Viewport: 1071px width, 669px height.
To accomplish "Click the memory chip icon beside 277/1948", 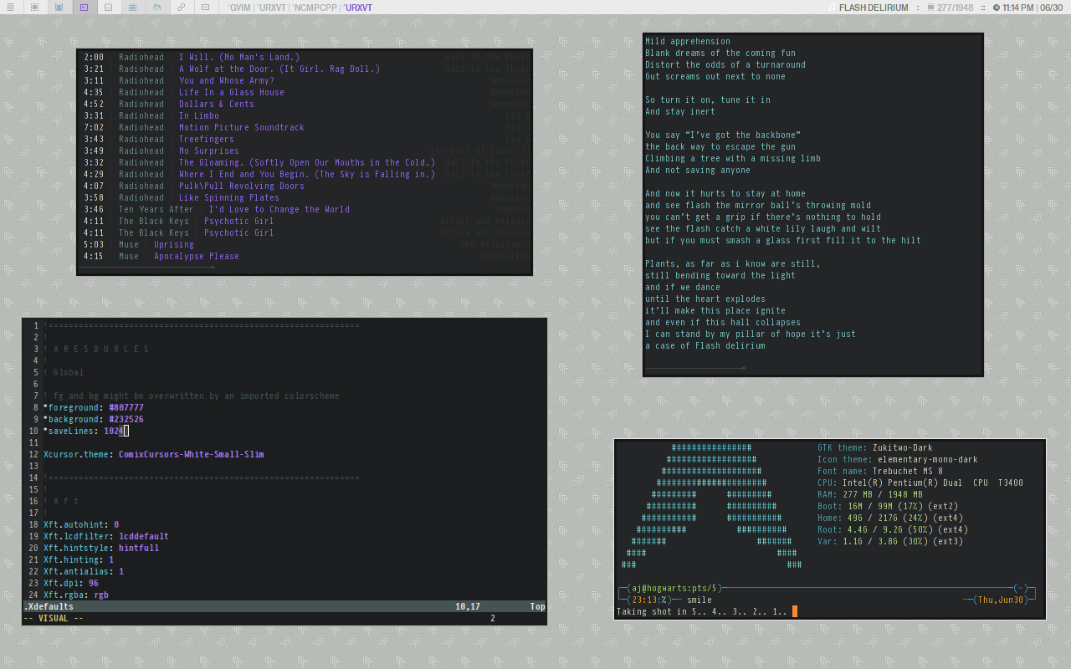I will tap(931, 8).
